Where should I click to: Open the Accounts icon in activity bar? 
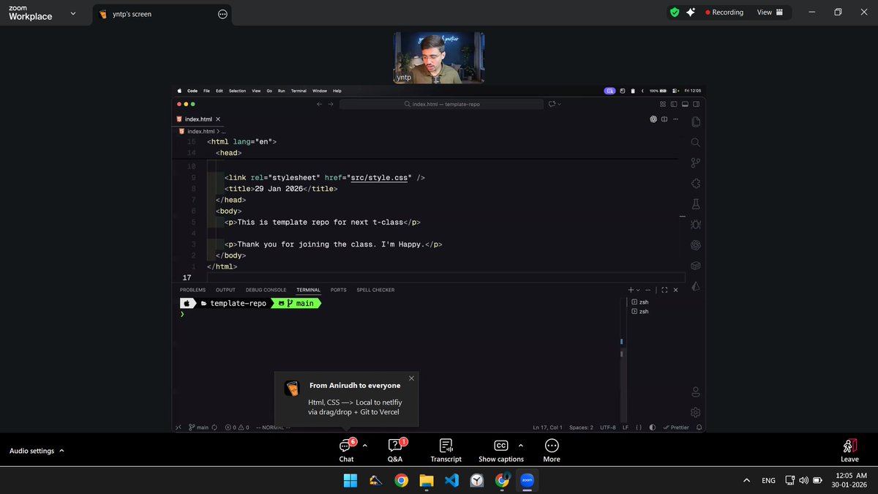(x=696, y=392)
